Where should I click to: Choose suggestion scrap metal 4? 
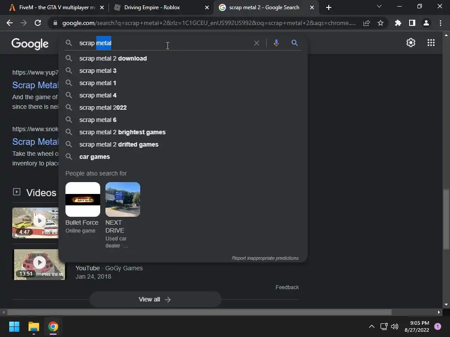(183, 95)
